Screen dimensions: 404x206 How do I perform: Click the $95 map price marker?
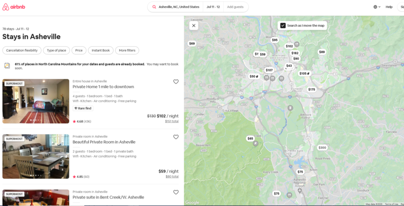[x=275, y=40]
